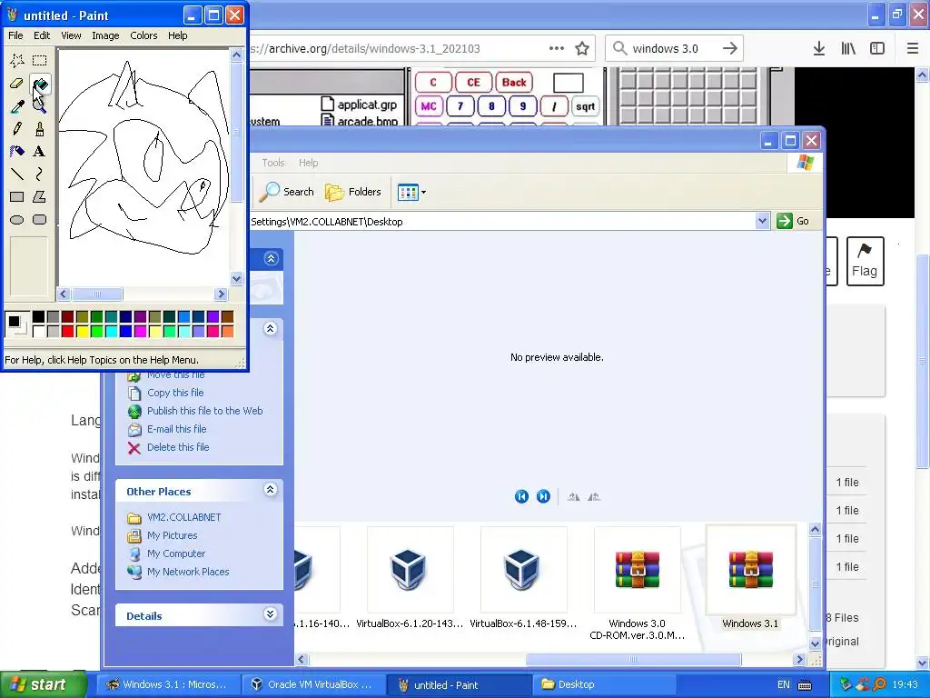This screenshot has width=930, height=698.
Task: Open Firefox downloads arrow icon
Action: coord(818,49)
